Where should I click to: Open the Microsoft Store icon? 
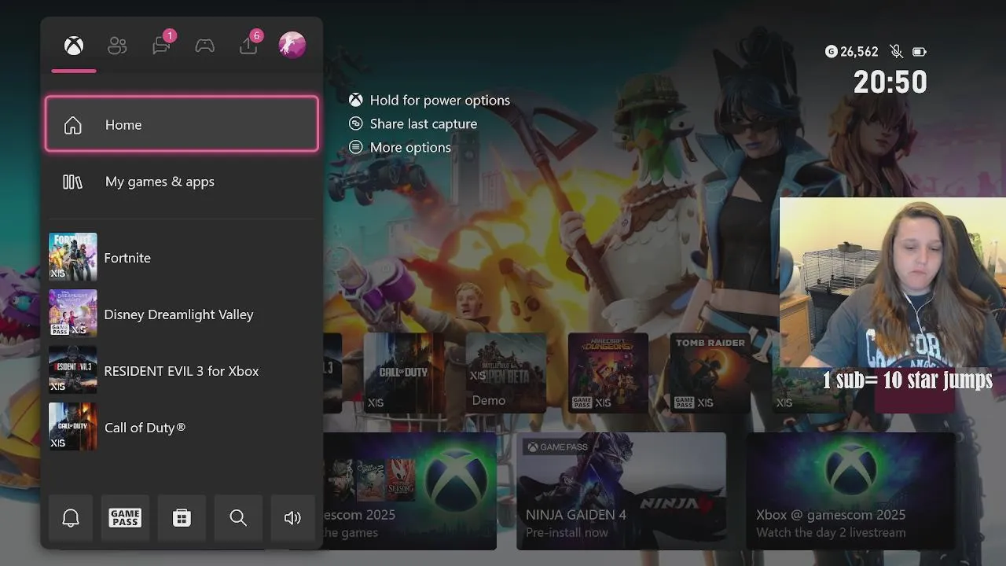(x=182, y=517)
